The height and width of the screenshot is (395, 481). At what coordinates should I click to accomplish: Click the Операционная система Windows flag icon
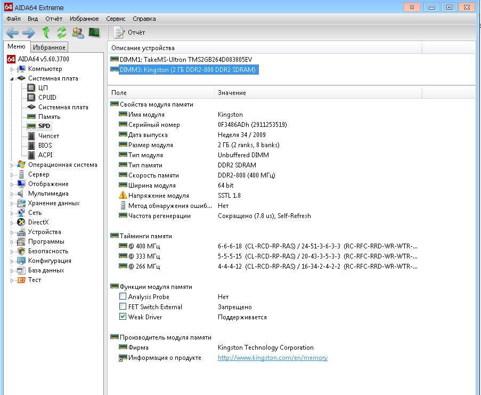pos(21,165)
